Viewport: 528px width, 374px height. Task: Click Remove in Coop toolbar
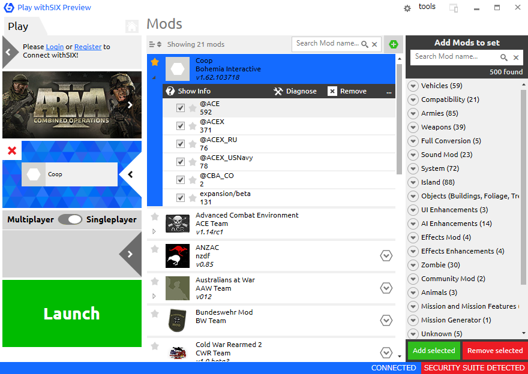(347, 91)
